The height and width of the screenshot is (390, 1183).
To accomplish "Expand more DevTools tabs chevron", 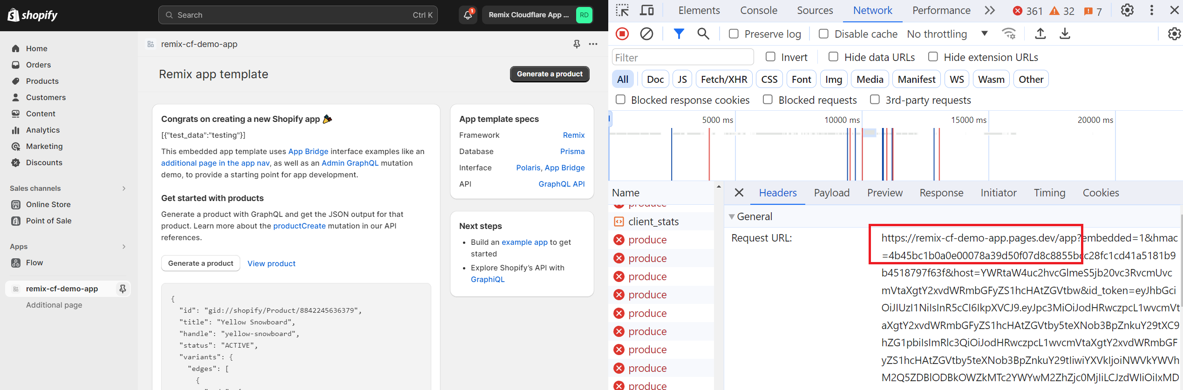I will pyautogui.click(x=990, y=10).
